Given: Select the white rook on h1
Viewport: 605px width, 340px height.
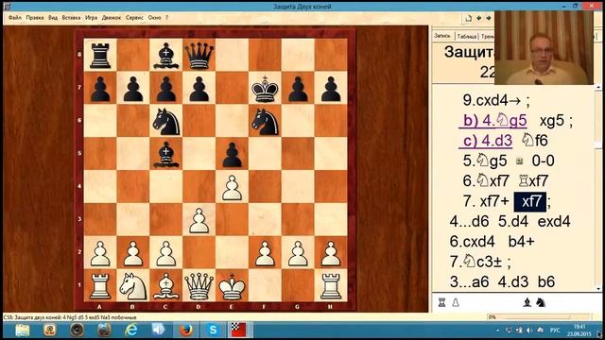Looking at the screenshot, I should coord(331,286).
